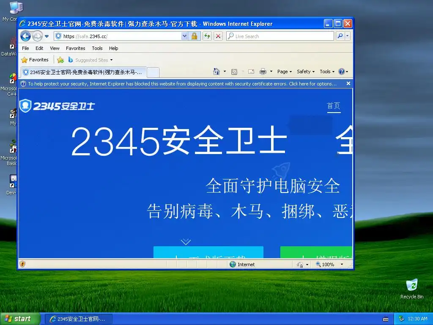Expand the address bar URL history dropdown

tap(184, 36)
